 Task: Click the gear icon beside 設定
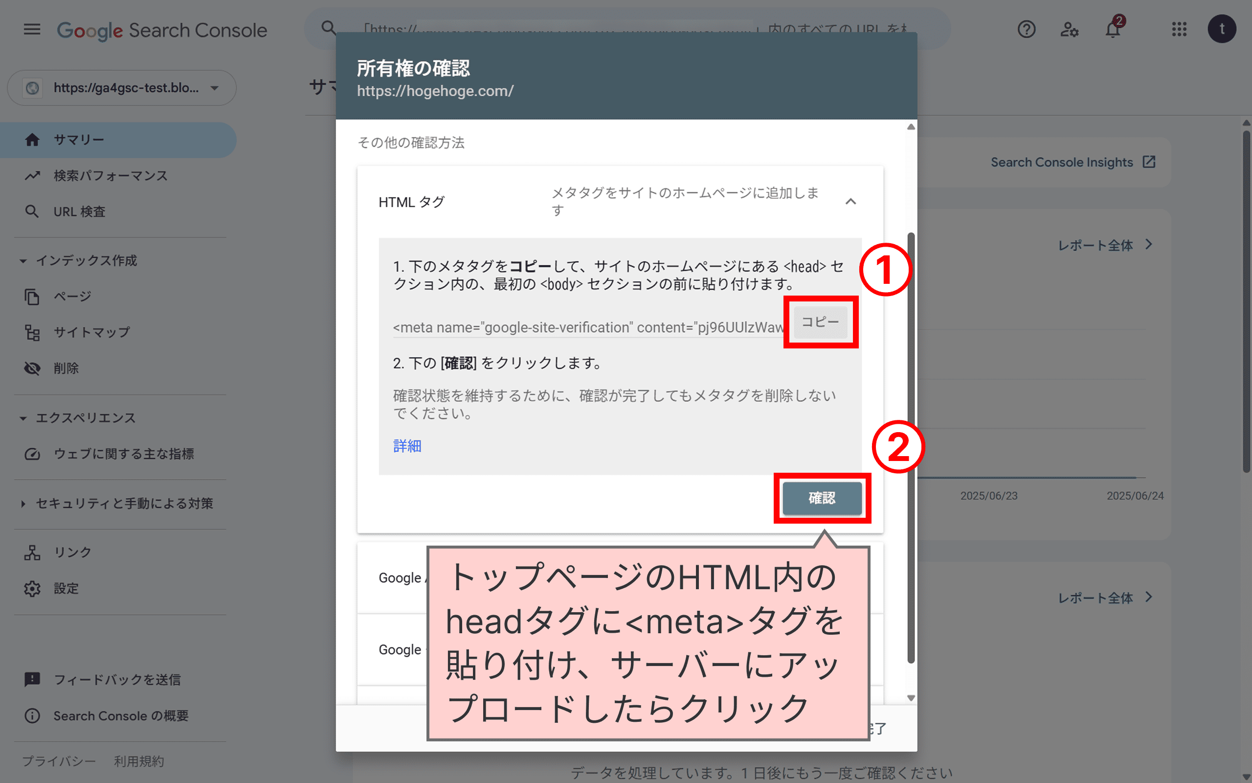pyautogui.click(x=32, y=589)
